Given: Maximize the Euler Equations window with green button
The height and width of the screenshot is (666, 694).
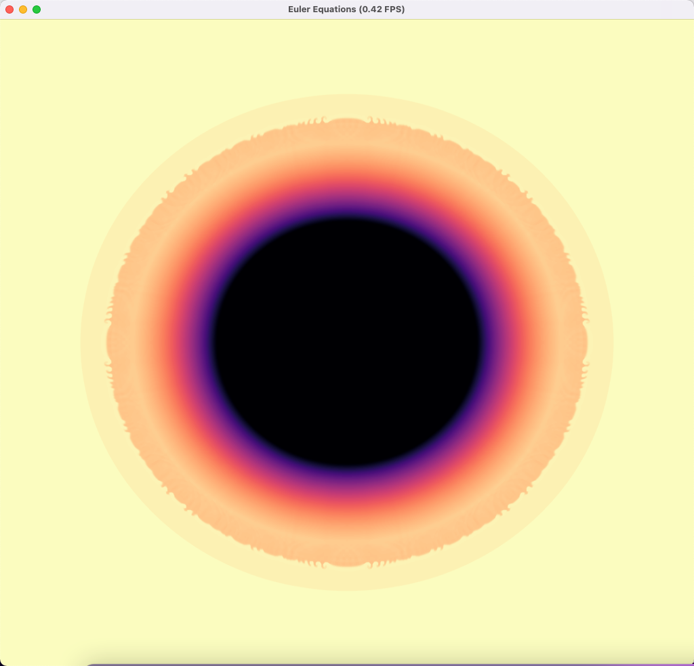Looking at the screenshot, I should tap(37, 9).
